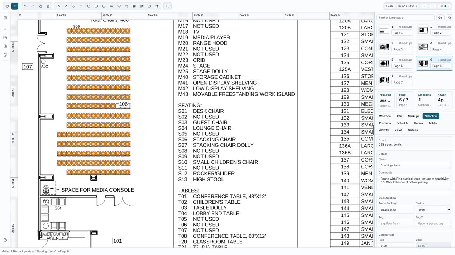Click the Trade Package field showing Unassigned
This screenshot has height=255, width=455.
point(396,210)
